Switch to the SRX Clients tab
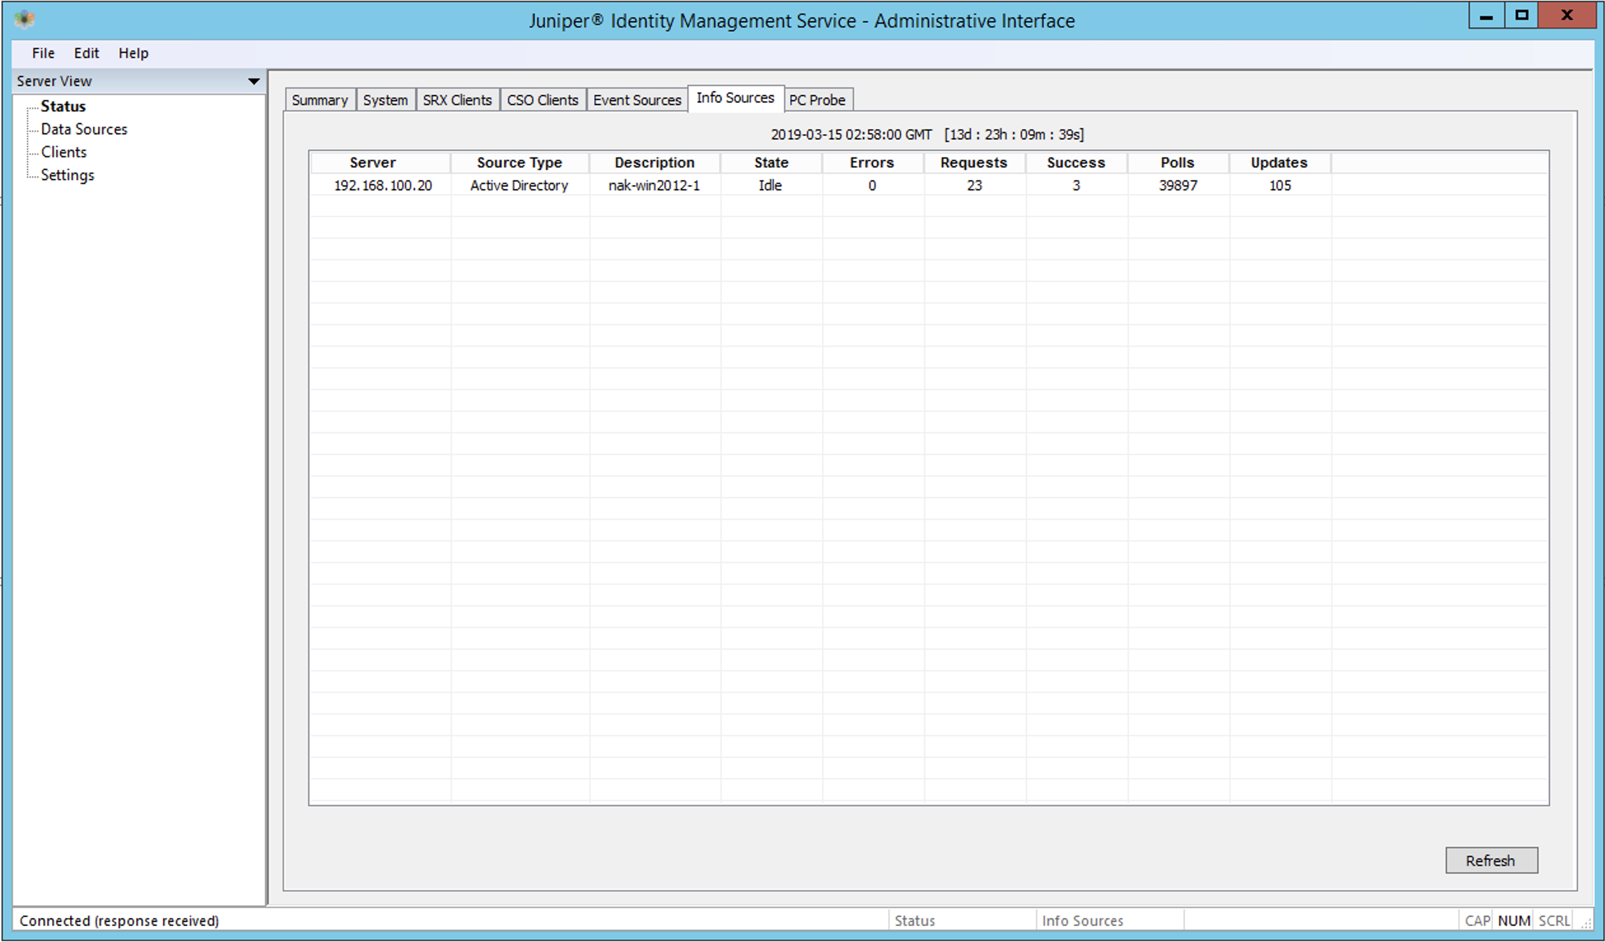The height and width of the screenshot is (942, 1605). pos(458,100)
